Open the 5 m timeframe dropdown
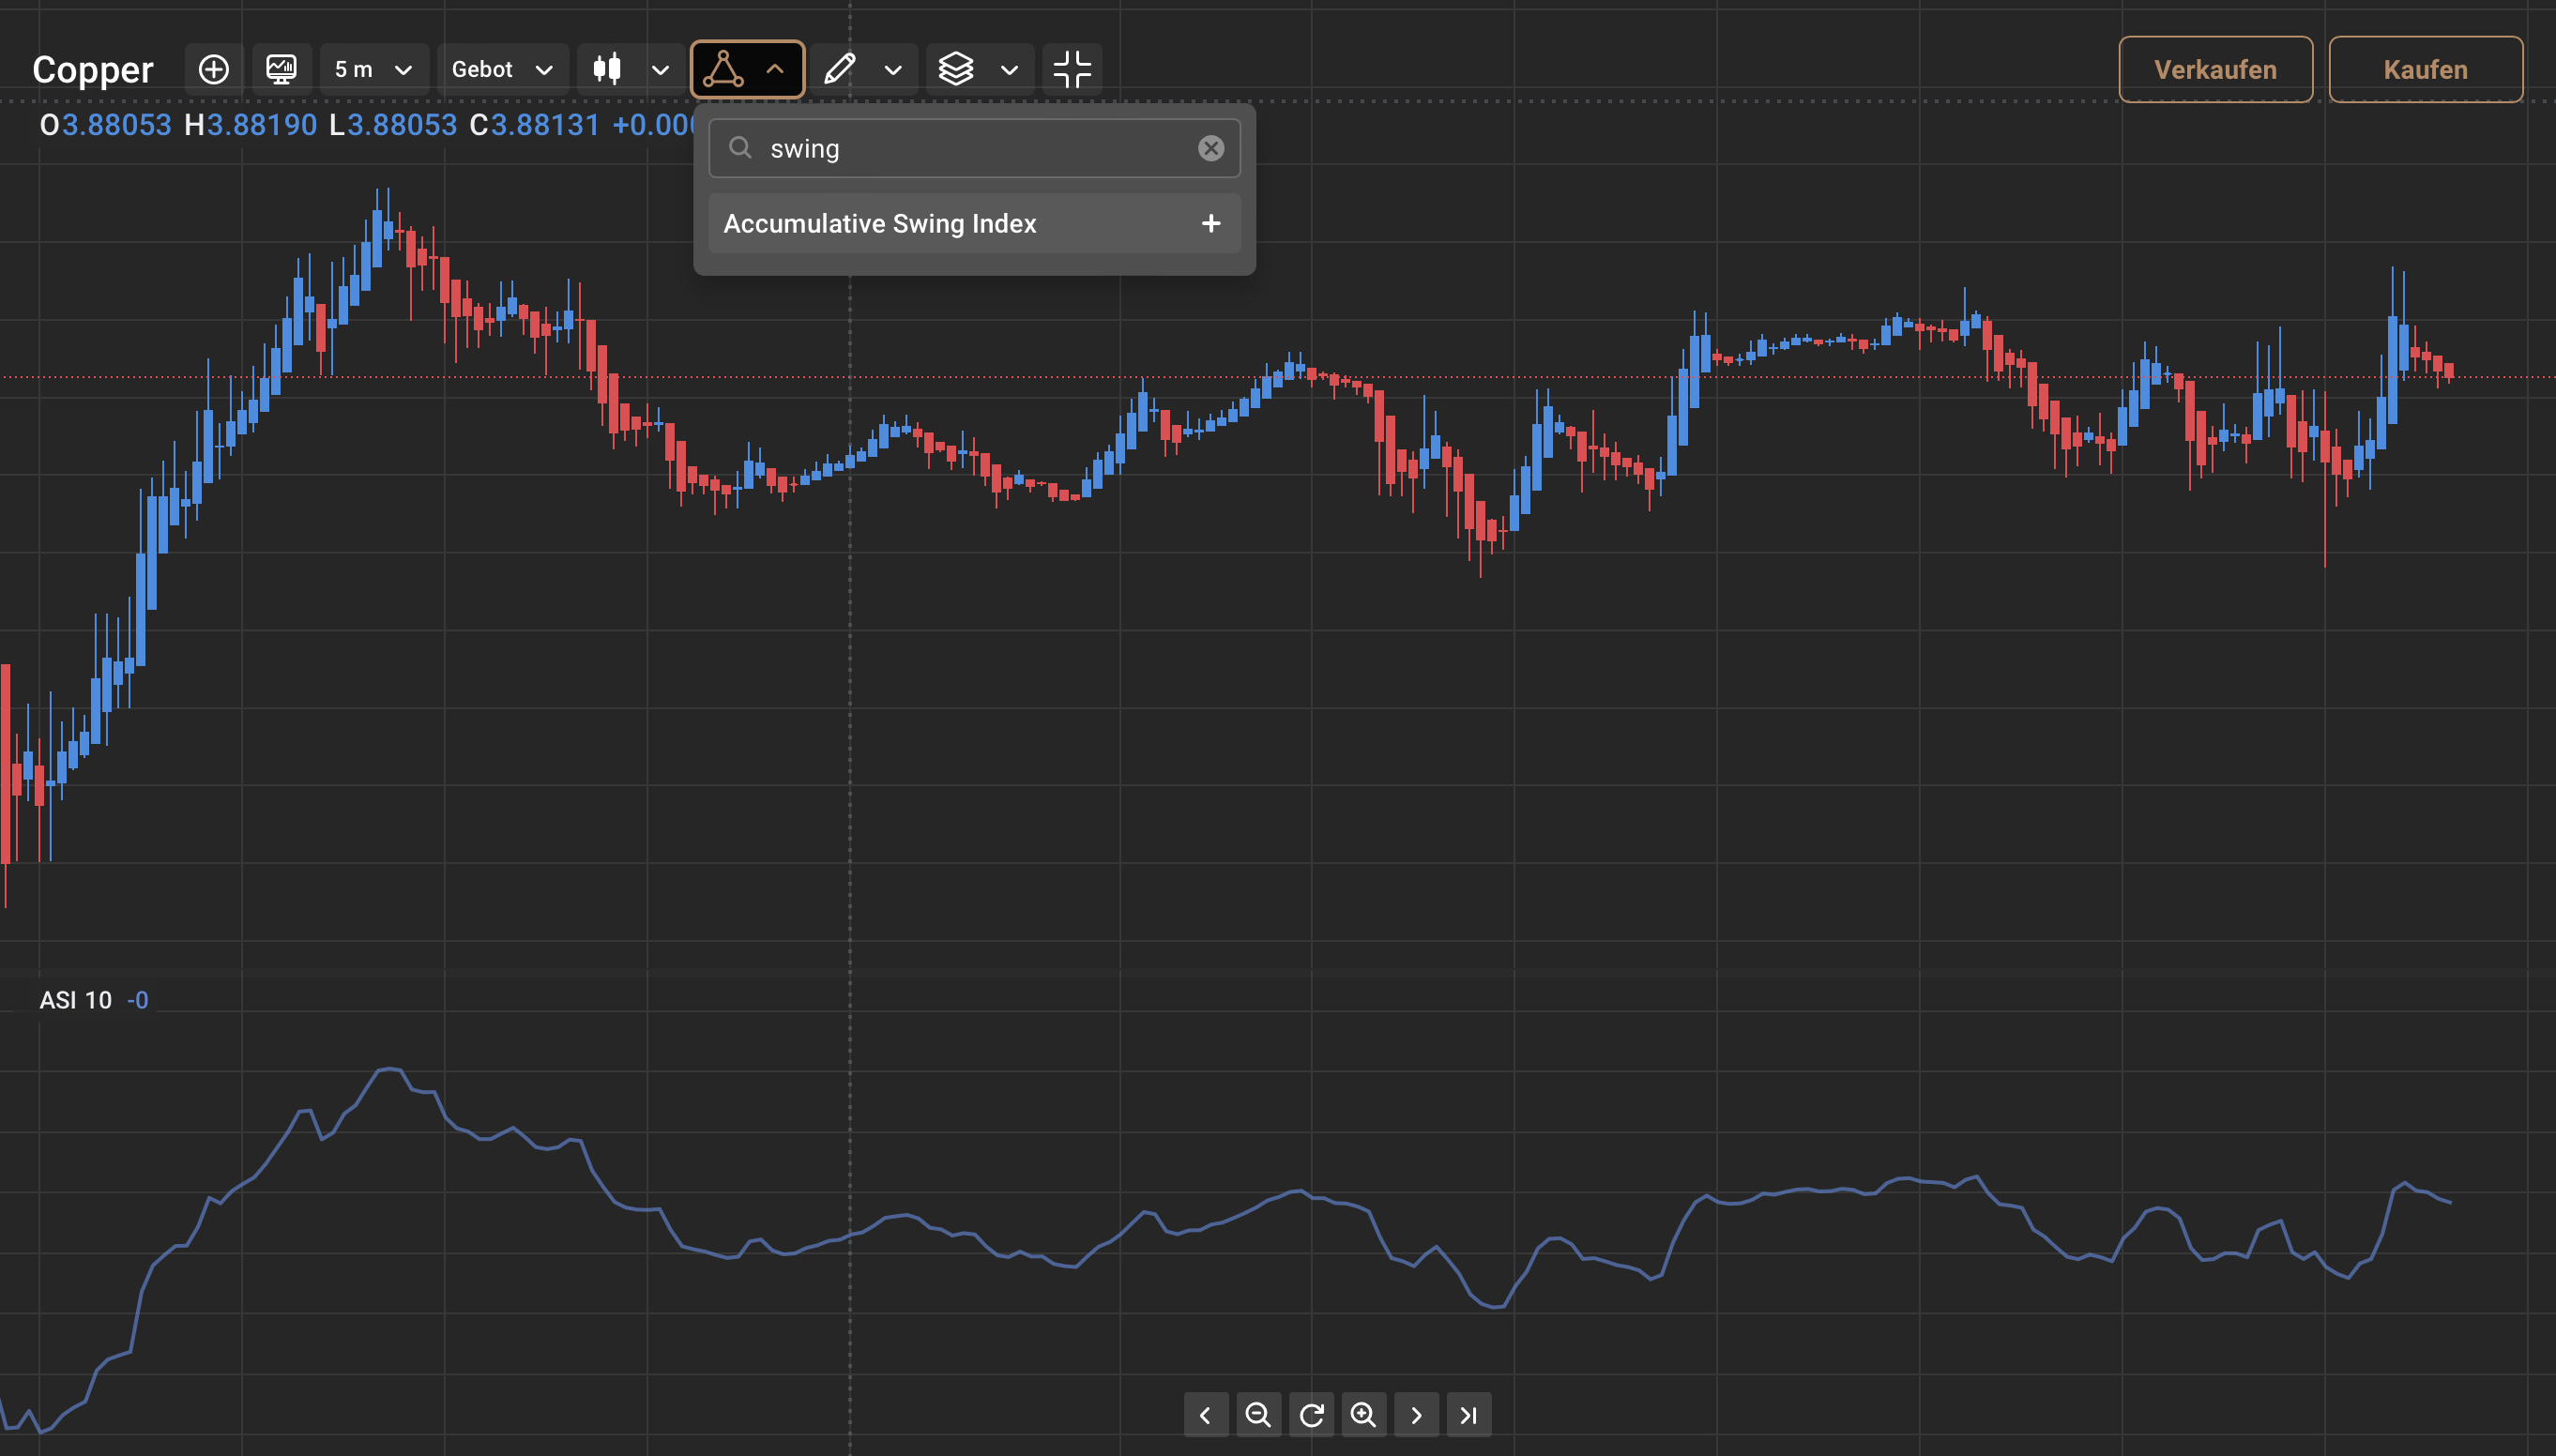 [x=373, y=69]
